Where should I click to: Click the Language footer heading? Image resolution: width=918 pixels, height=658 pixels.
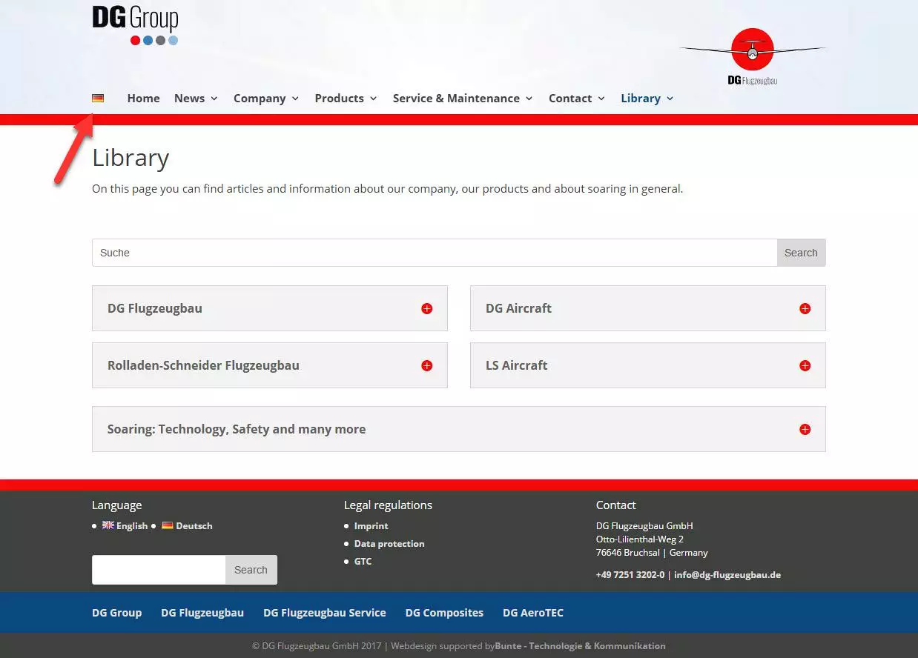pyautogui.click(x=116, y=505)
